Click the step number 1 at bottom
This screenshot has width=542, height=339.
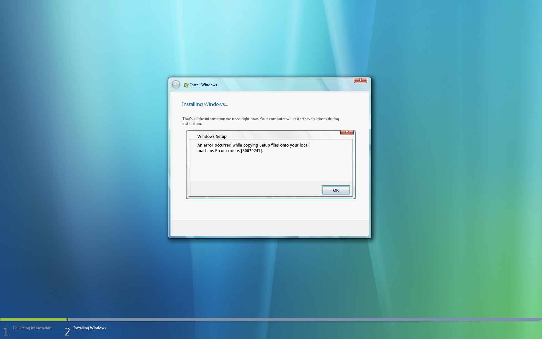pos(5,332)
